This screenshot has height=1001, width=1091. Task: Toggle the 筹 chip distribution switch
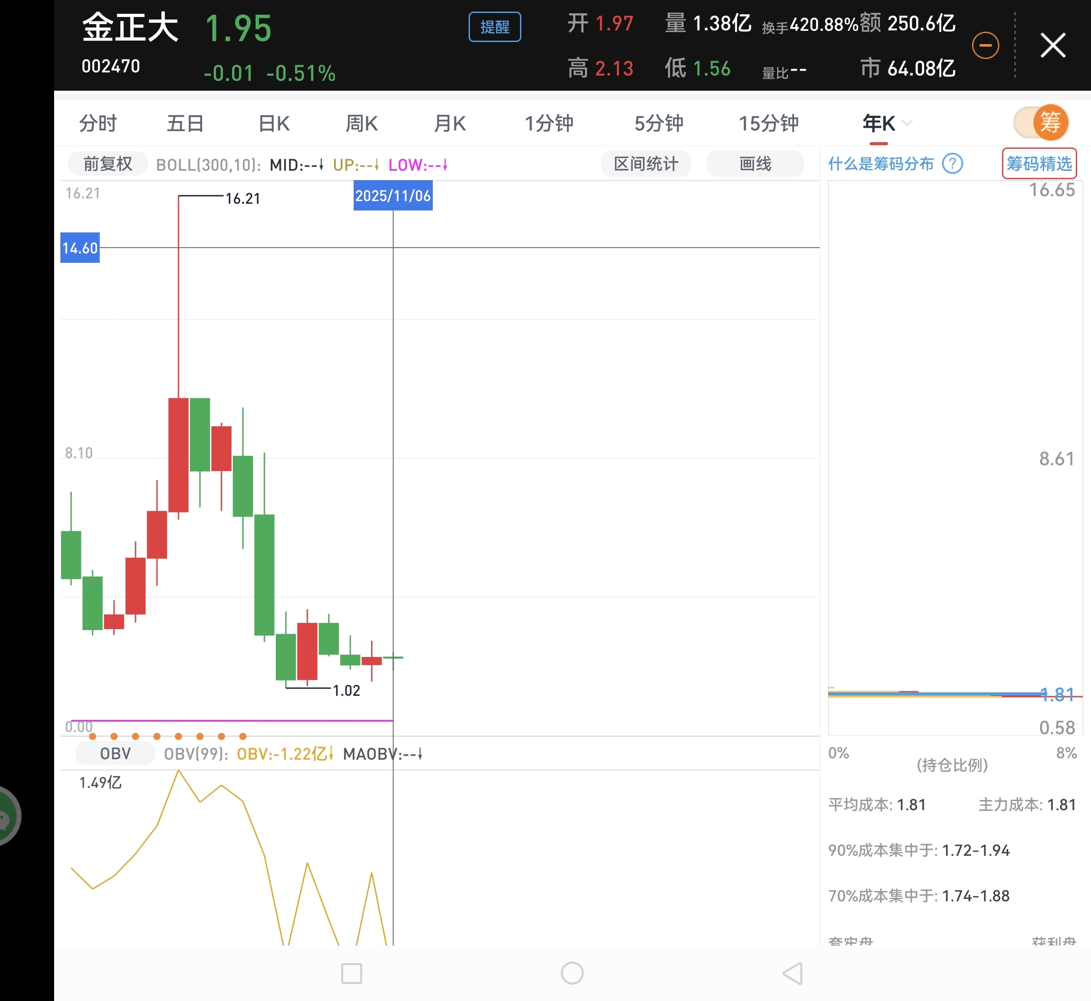pos(1041,123)
